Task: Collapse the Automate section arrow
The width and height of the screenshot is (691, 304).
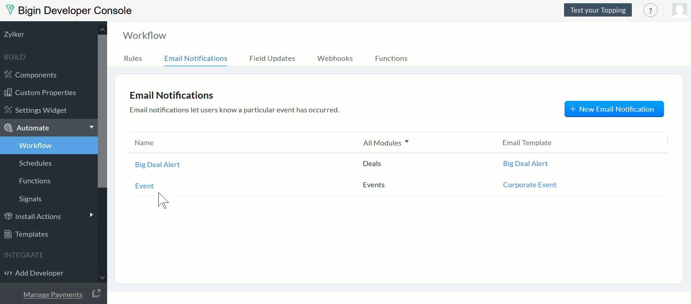Action: [92, 127]
